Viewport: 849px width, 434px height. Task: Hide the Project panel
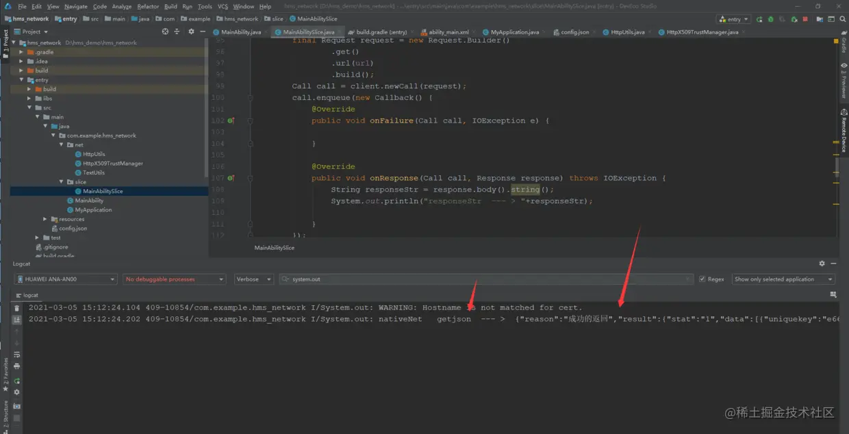[x=202, y=31]
